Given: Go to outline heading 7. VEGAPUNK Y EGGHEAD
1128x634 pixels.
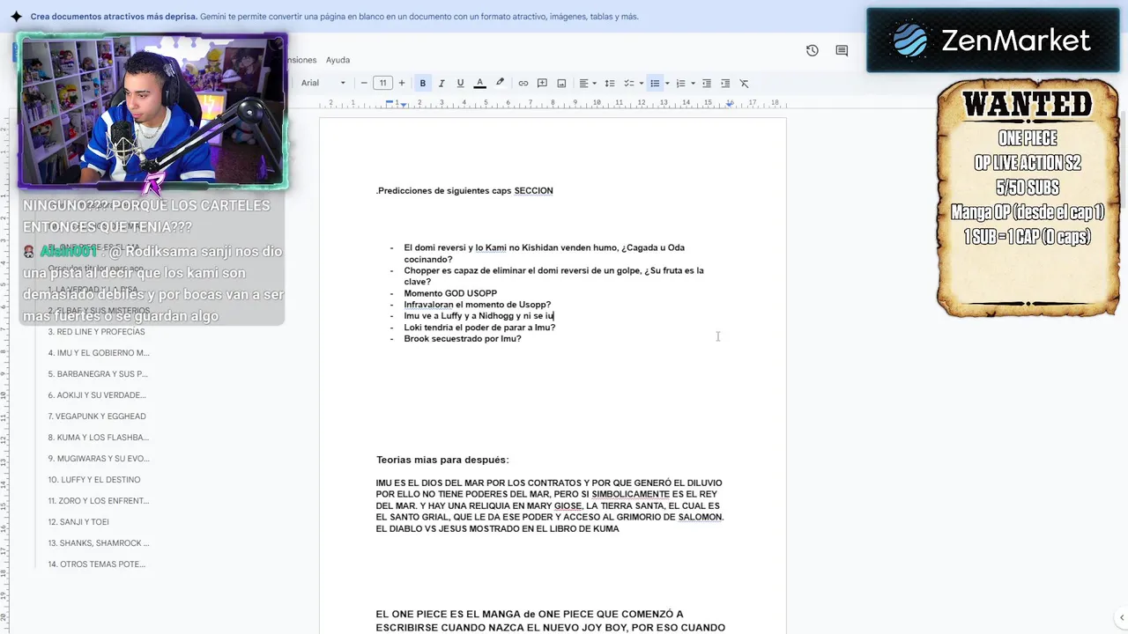Looking at the screenshot, I should [97, 417].
